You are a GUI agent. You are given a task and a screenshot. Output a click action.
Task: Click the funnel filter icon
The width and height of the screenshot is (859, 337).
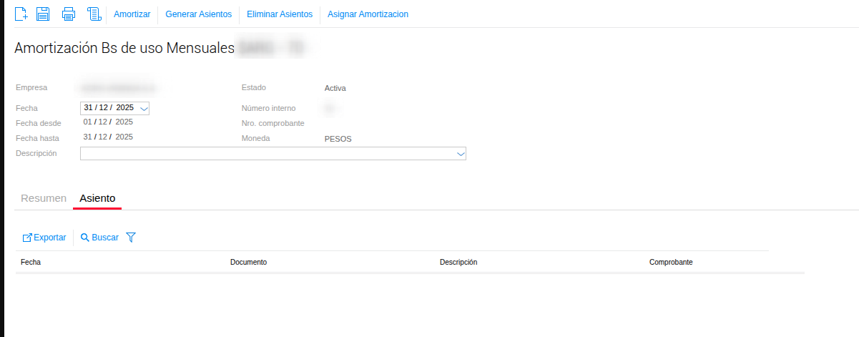tap(131, 238)
